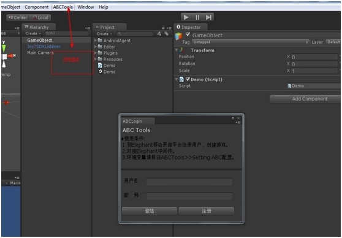Click the Demo (Script) component icon

tap(181, 80)
